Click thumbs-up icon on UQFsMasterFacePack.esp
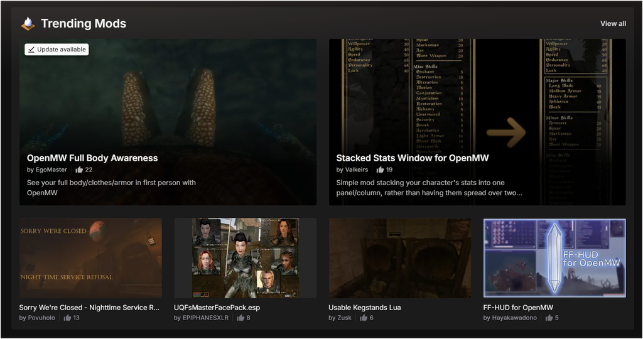Screen dimensions: 643x339 point(240,318)
